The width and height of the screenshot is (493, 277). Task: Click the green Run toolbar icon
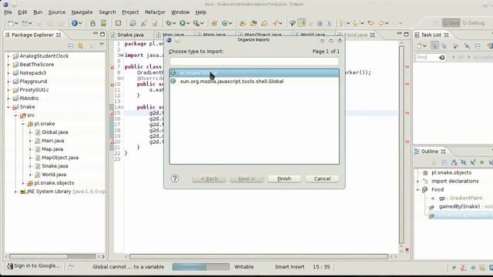point(183,23)
